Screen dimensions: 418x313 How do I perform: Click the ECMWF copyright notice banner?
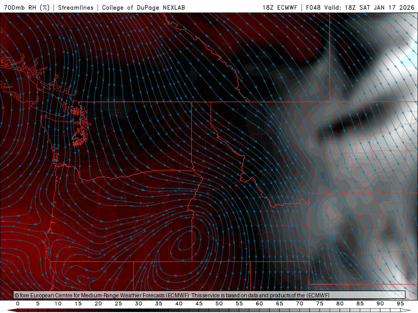(x=210, y=295)
